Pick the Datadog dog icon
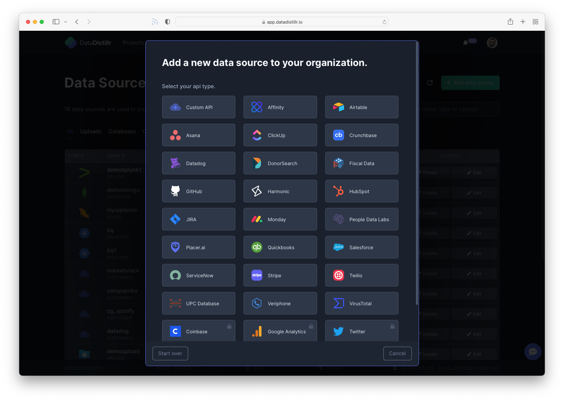The width and height of the screenshot is (564, 401). [175, 163]
